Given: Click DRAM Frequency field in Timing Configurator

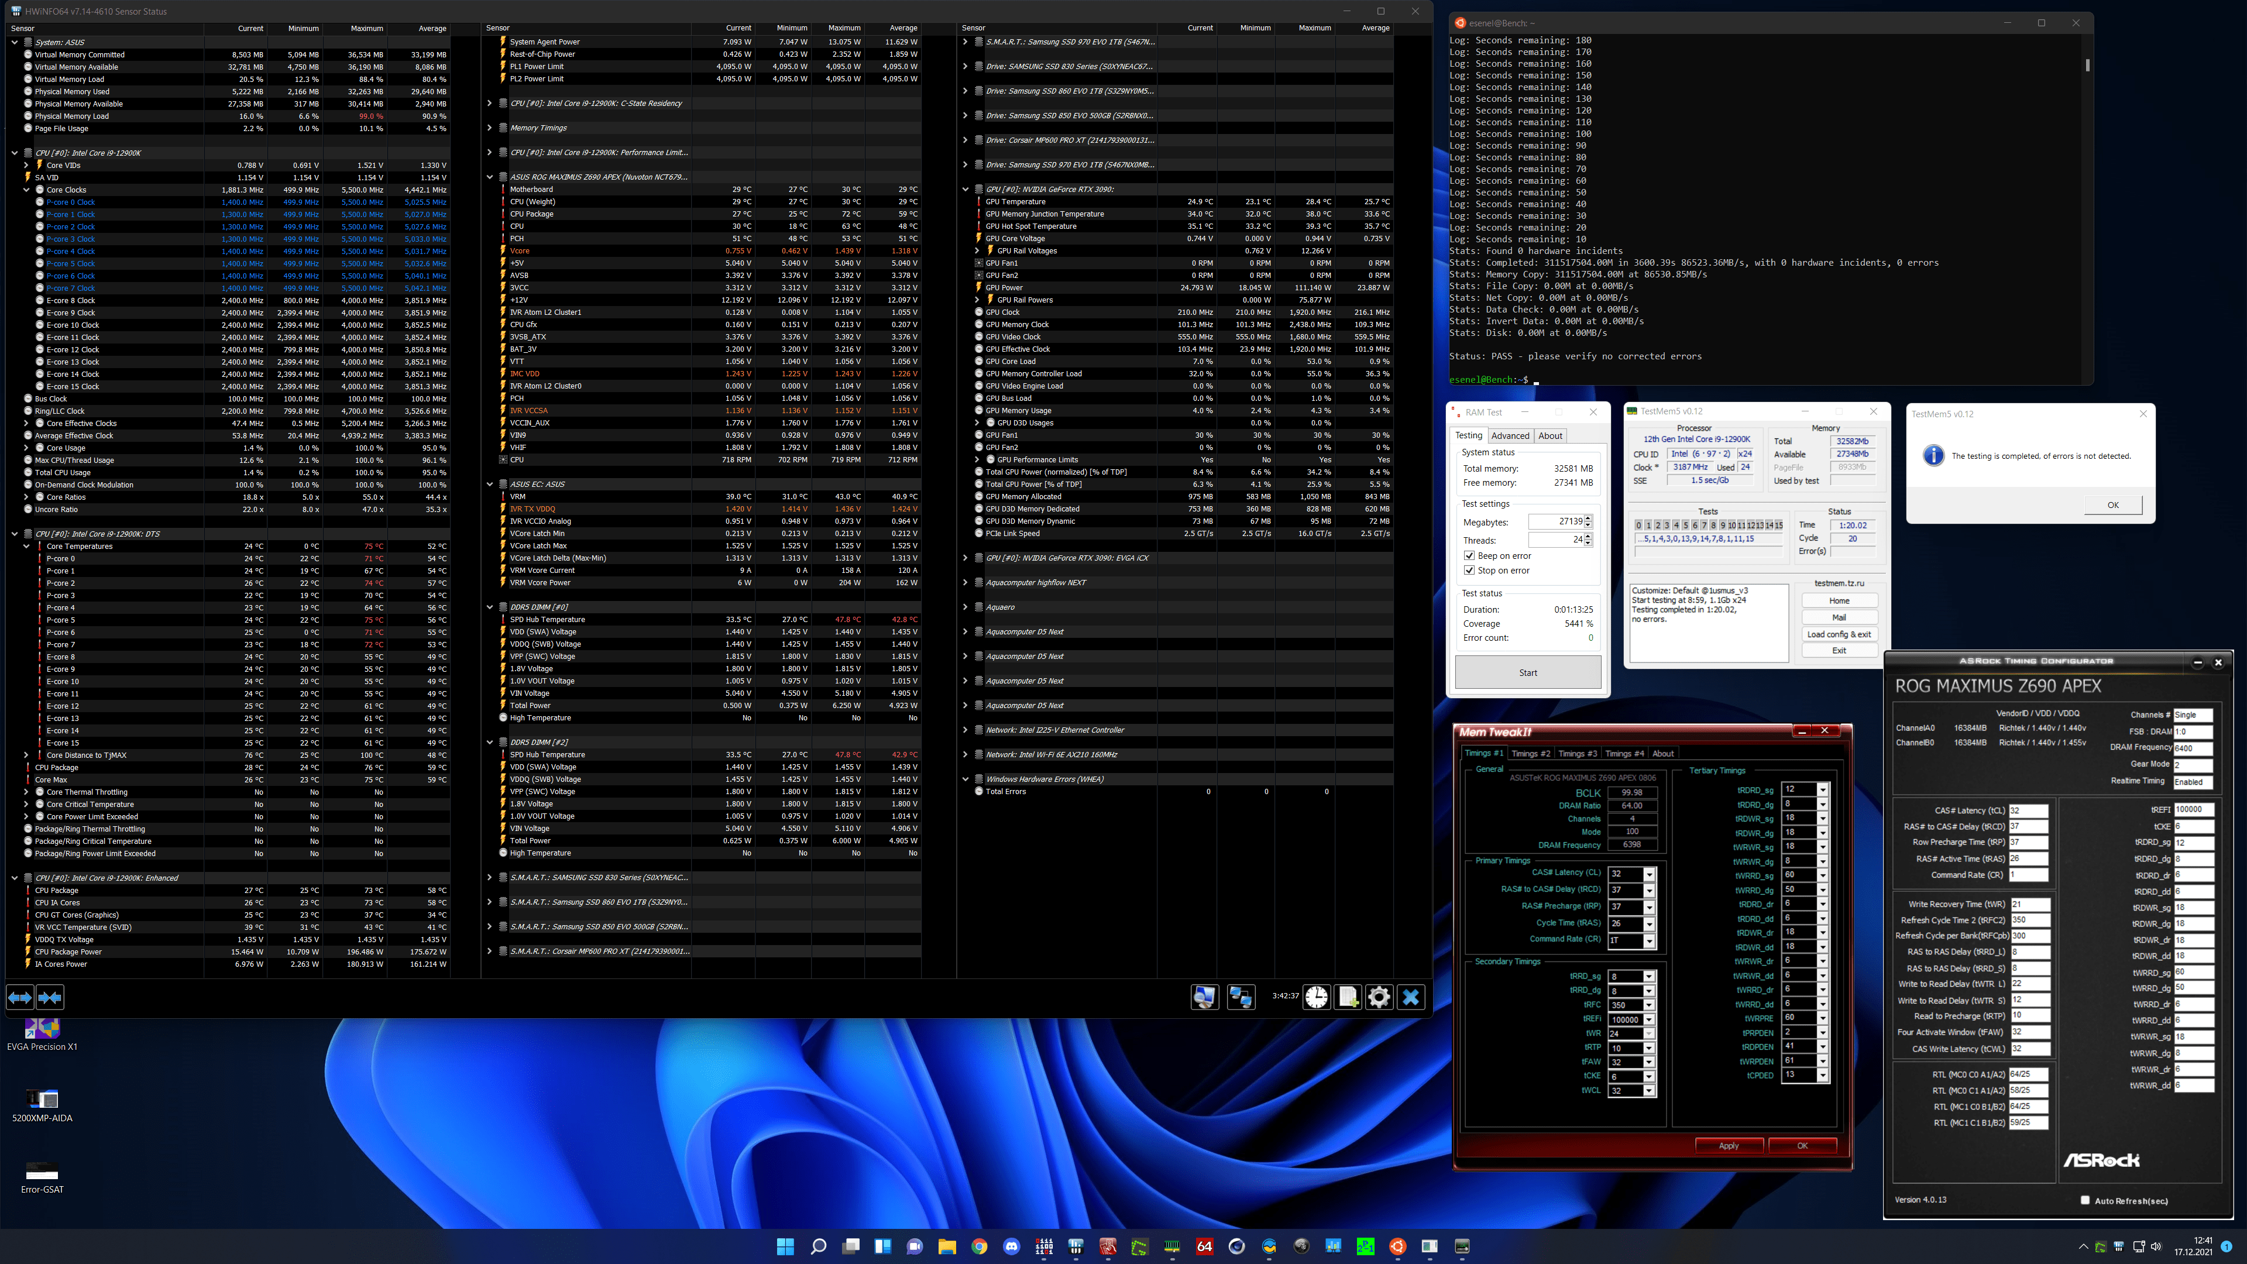Looking at the screenshot, I should click(2193, 748).
